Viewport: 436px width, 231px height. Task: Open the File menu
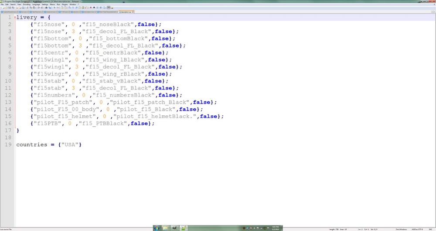pos(2,4)
